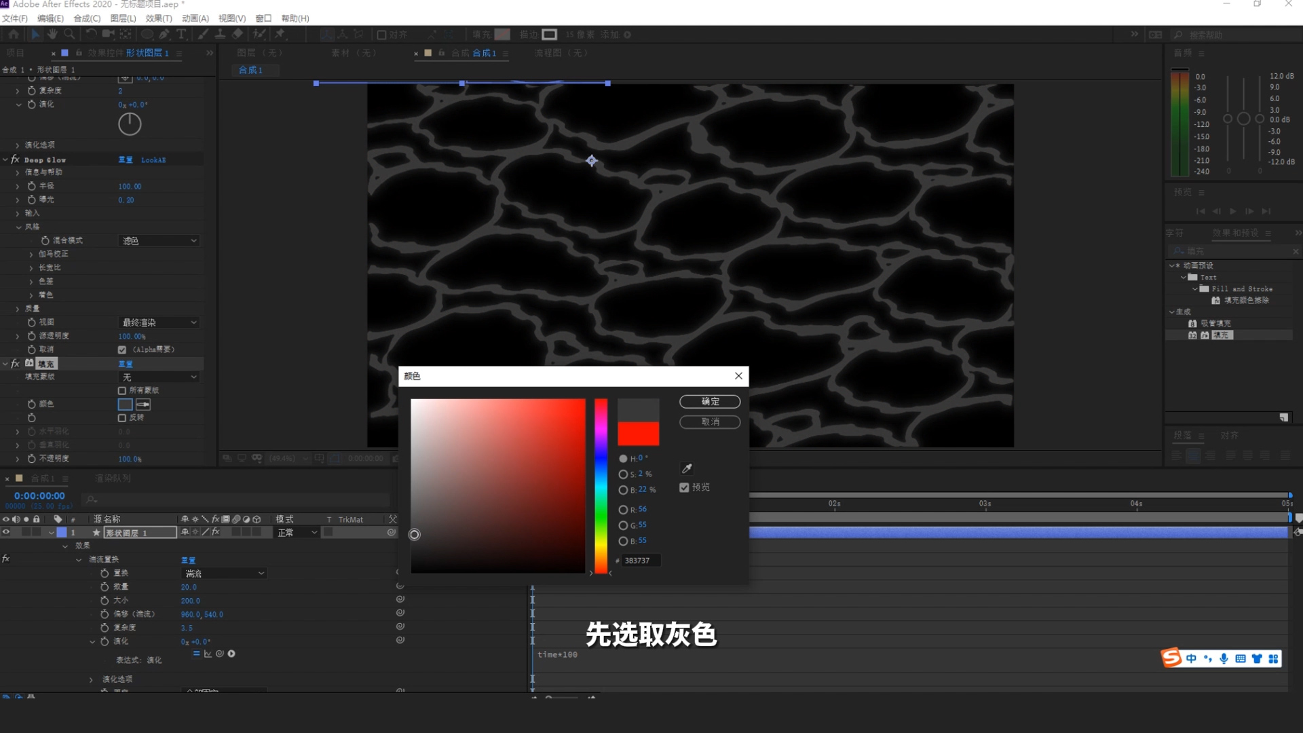Select the Home icon in toolbar

(x=14, y=34)
